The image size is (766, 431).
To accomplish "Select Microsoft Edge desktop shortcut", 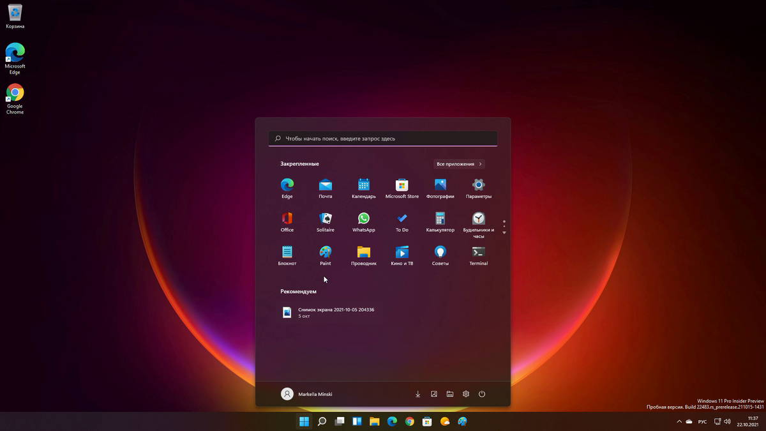I will 15,59.
